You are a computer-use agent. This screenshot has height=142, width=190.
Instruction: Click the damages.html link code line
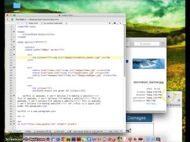74,75
